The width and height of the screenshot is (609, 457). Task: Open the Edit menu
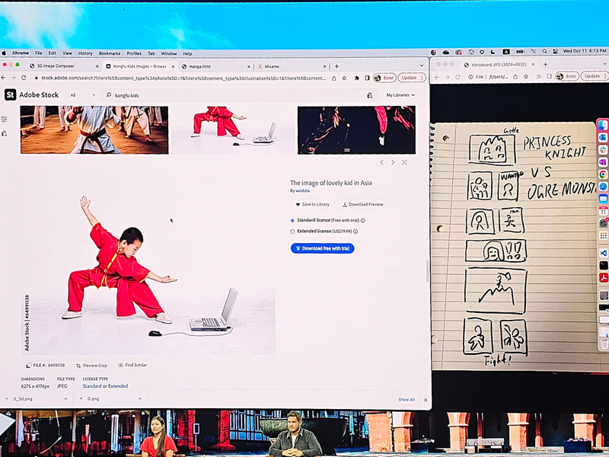point(52,53)
